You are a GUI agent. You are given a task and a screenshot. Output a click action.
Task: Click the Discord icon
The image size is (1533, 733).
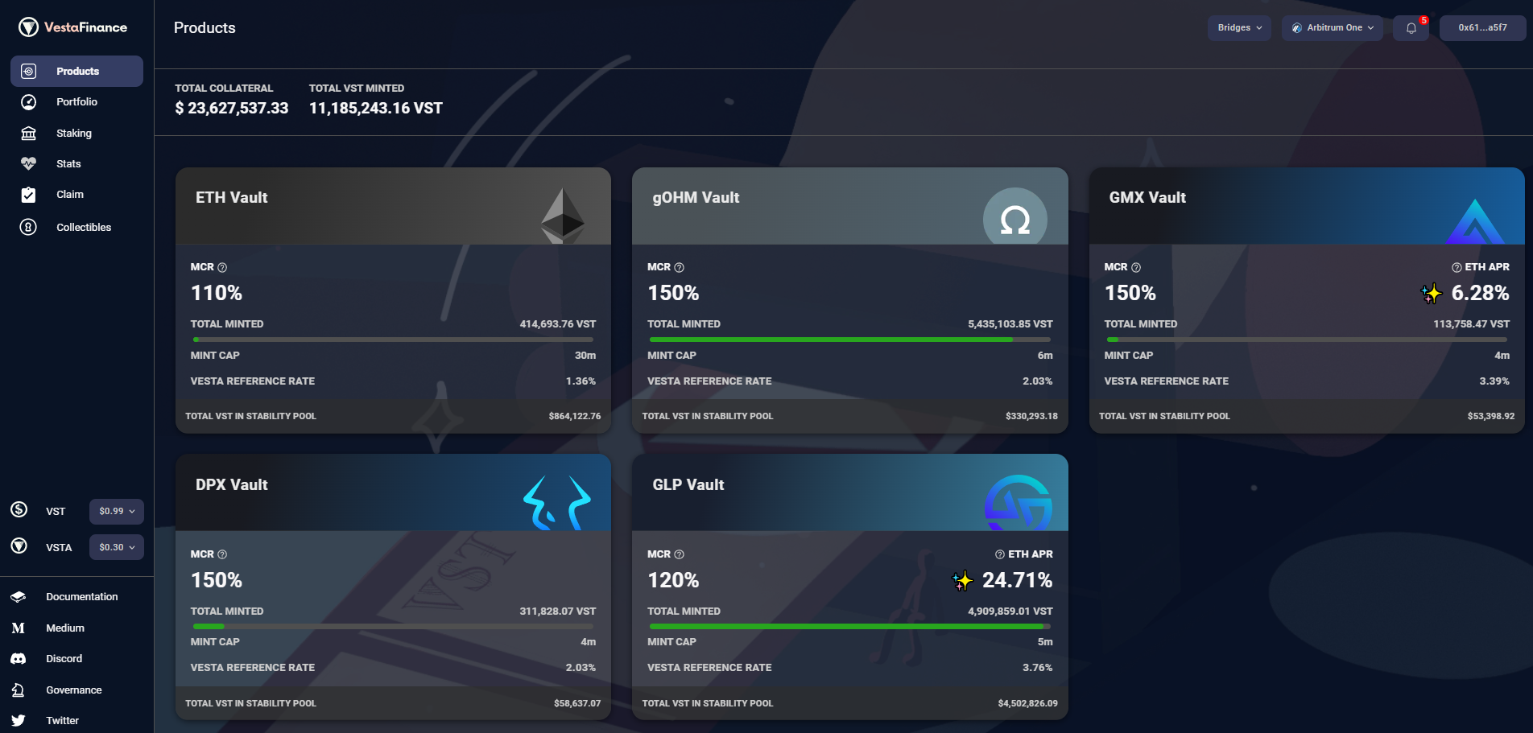pyautogui.click(x=19, y=659)
